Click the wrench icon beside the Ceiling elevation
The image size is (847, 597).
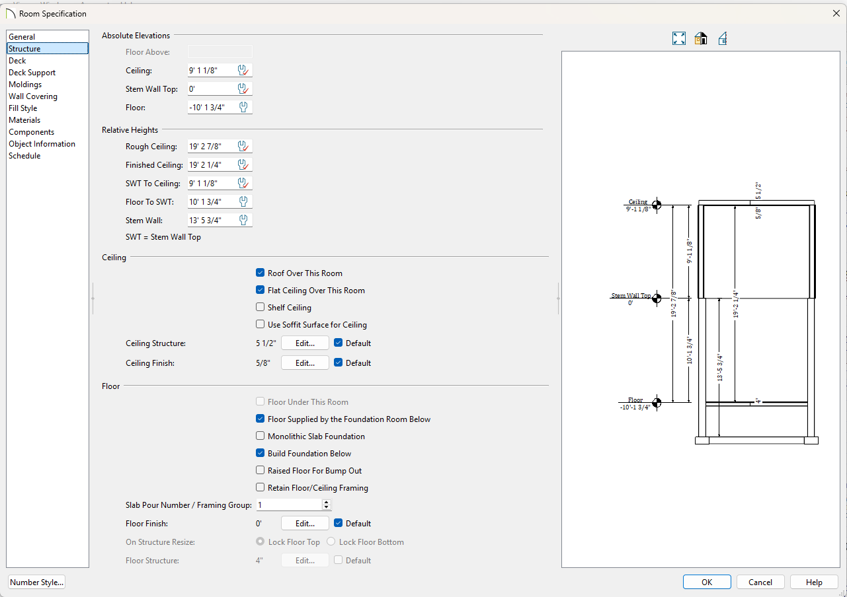pos(243,71)
